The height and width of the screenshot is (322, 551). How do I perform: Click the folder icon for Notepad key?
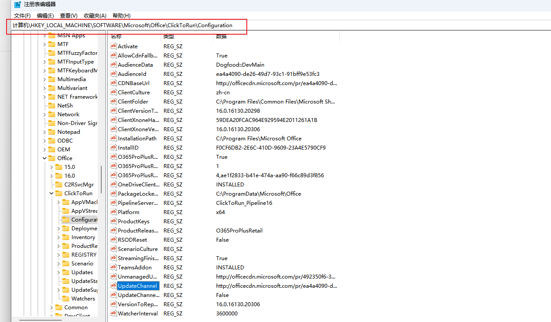click(52, 132)
